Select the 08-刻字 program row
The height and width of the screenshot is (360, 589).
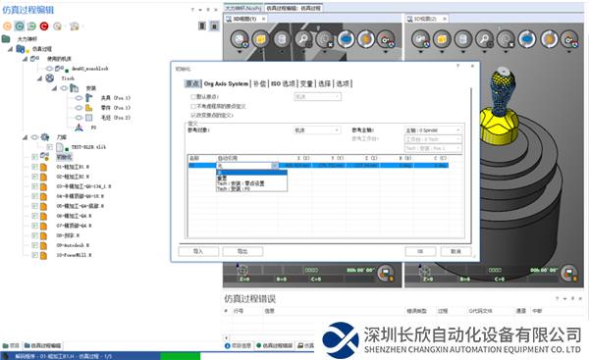coord(68,235)
